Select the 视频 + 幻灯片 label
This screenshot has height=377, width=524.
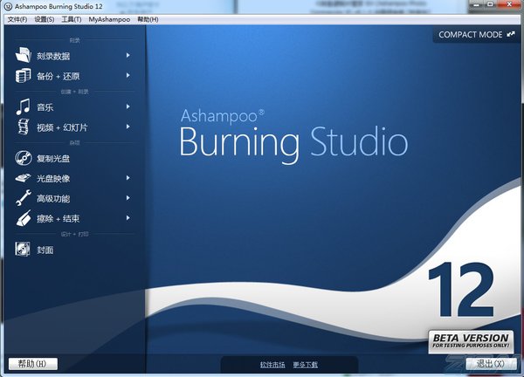pos(62,127)
